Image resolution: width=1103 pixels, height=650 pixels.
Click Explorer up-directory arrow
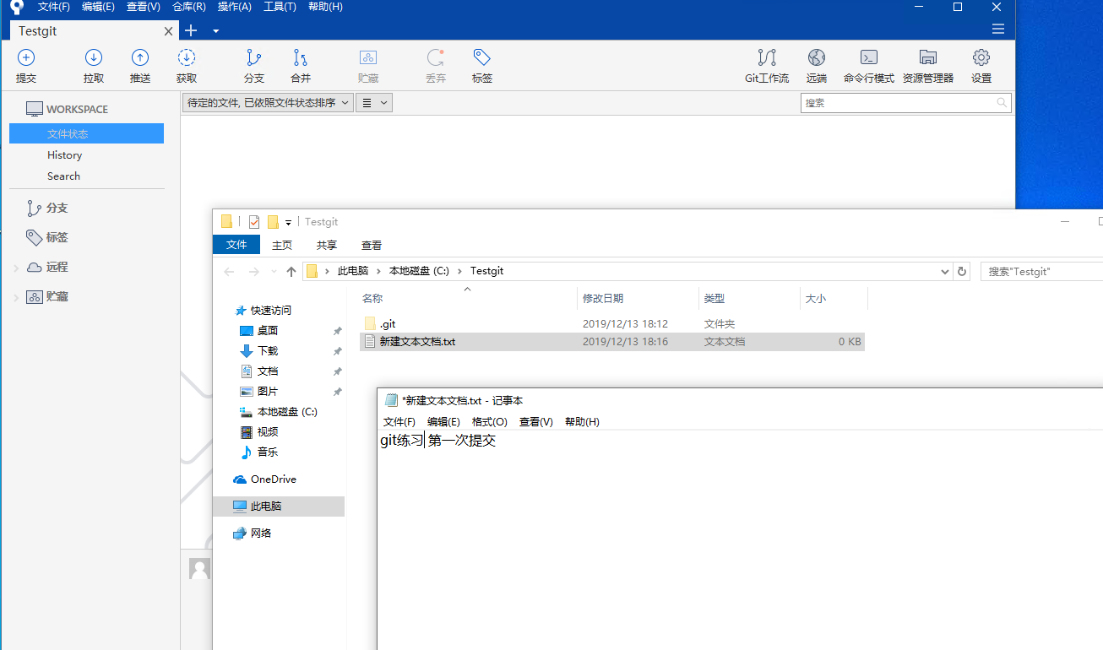(x=291, y=272)
